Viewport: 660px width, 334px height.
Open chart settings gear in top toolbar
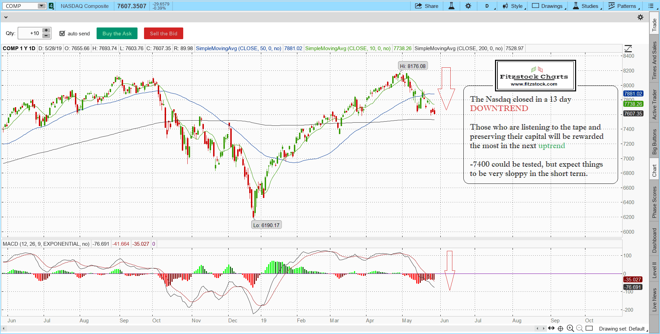(468, 6)
